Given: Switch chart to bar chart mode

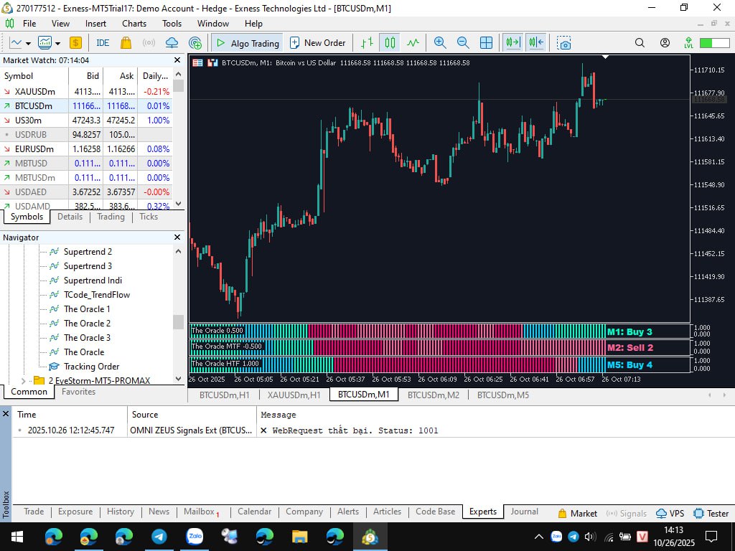Looking at the screenshot, I should click(367, 42).
